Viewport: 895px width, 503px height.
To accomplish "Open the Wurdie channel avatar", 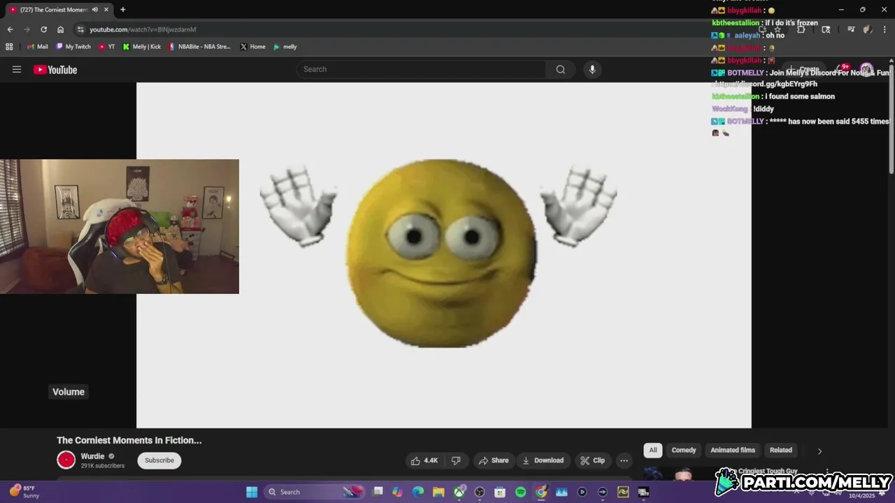I will [x=66, y=460].
